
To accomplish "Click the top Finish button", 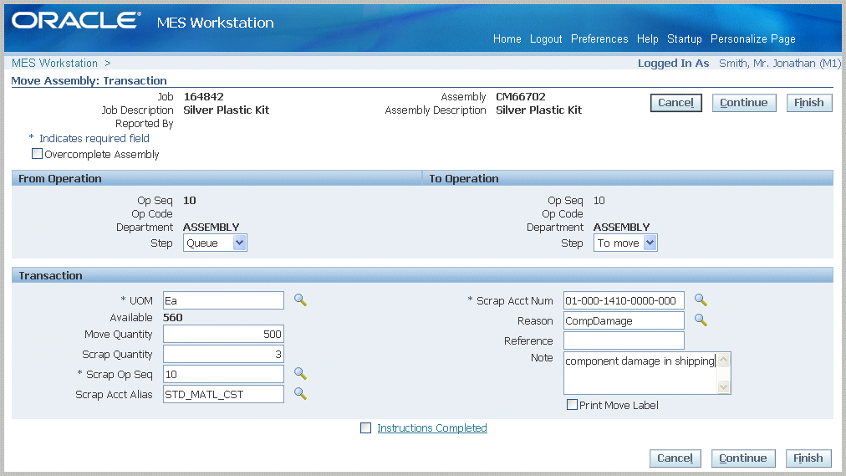I will (x=808, y=103).
